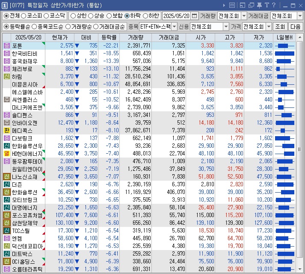Click the 거래량 column header
Image resolution: width=305 pixels, height=274 pixels.
pos(136,37)
